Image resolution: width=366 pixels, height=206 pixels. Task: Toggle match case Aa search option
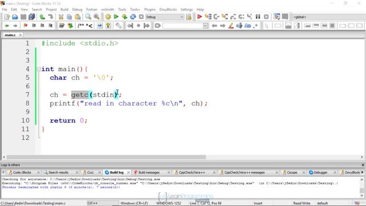click(x=248, y=26)
